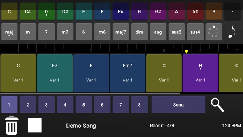
Task: Jump to bar 2 on the ruler
Action: 55,51
